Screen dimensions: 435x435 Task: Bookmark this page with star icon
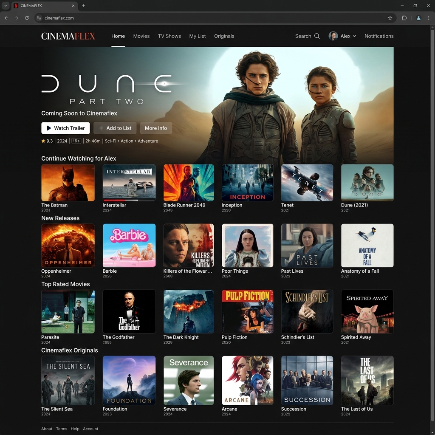(x=390, y=18)
